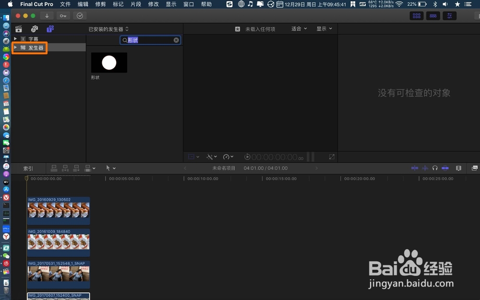Open the 编辑 menu

pos(83,4)
